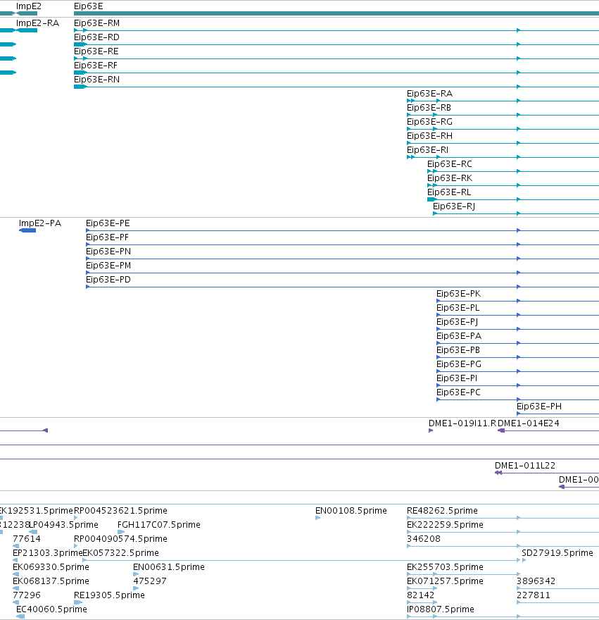
Task: Select protein label Eip63E-PH
Action: click(539, 407)
